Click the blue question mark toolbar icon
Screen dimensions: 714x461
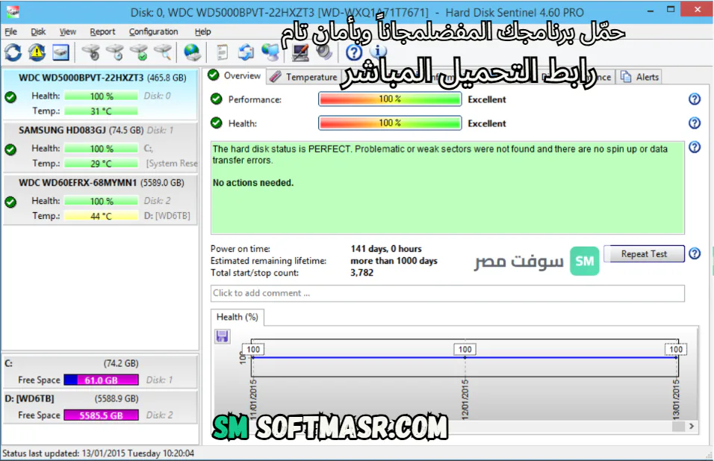tap(354, 53)
